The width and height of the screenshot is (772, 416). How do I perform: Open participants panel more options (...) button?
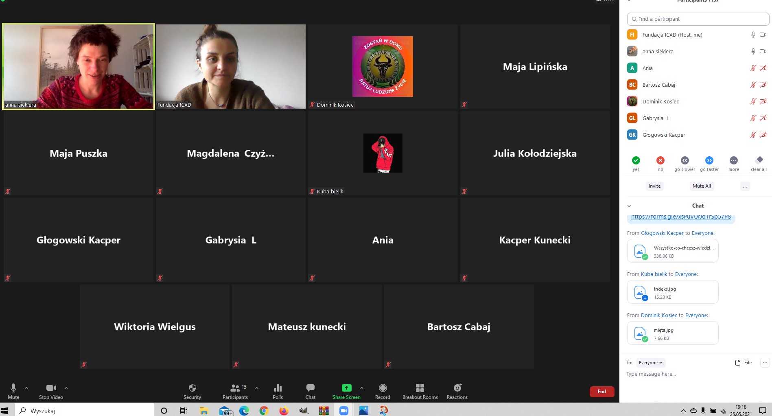[x=745, y=186]
